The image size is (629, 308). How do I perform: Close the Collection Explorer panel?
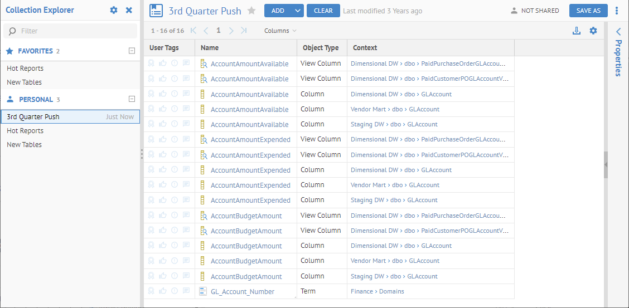coord(129,10)
